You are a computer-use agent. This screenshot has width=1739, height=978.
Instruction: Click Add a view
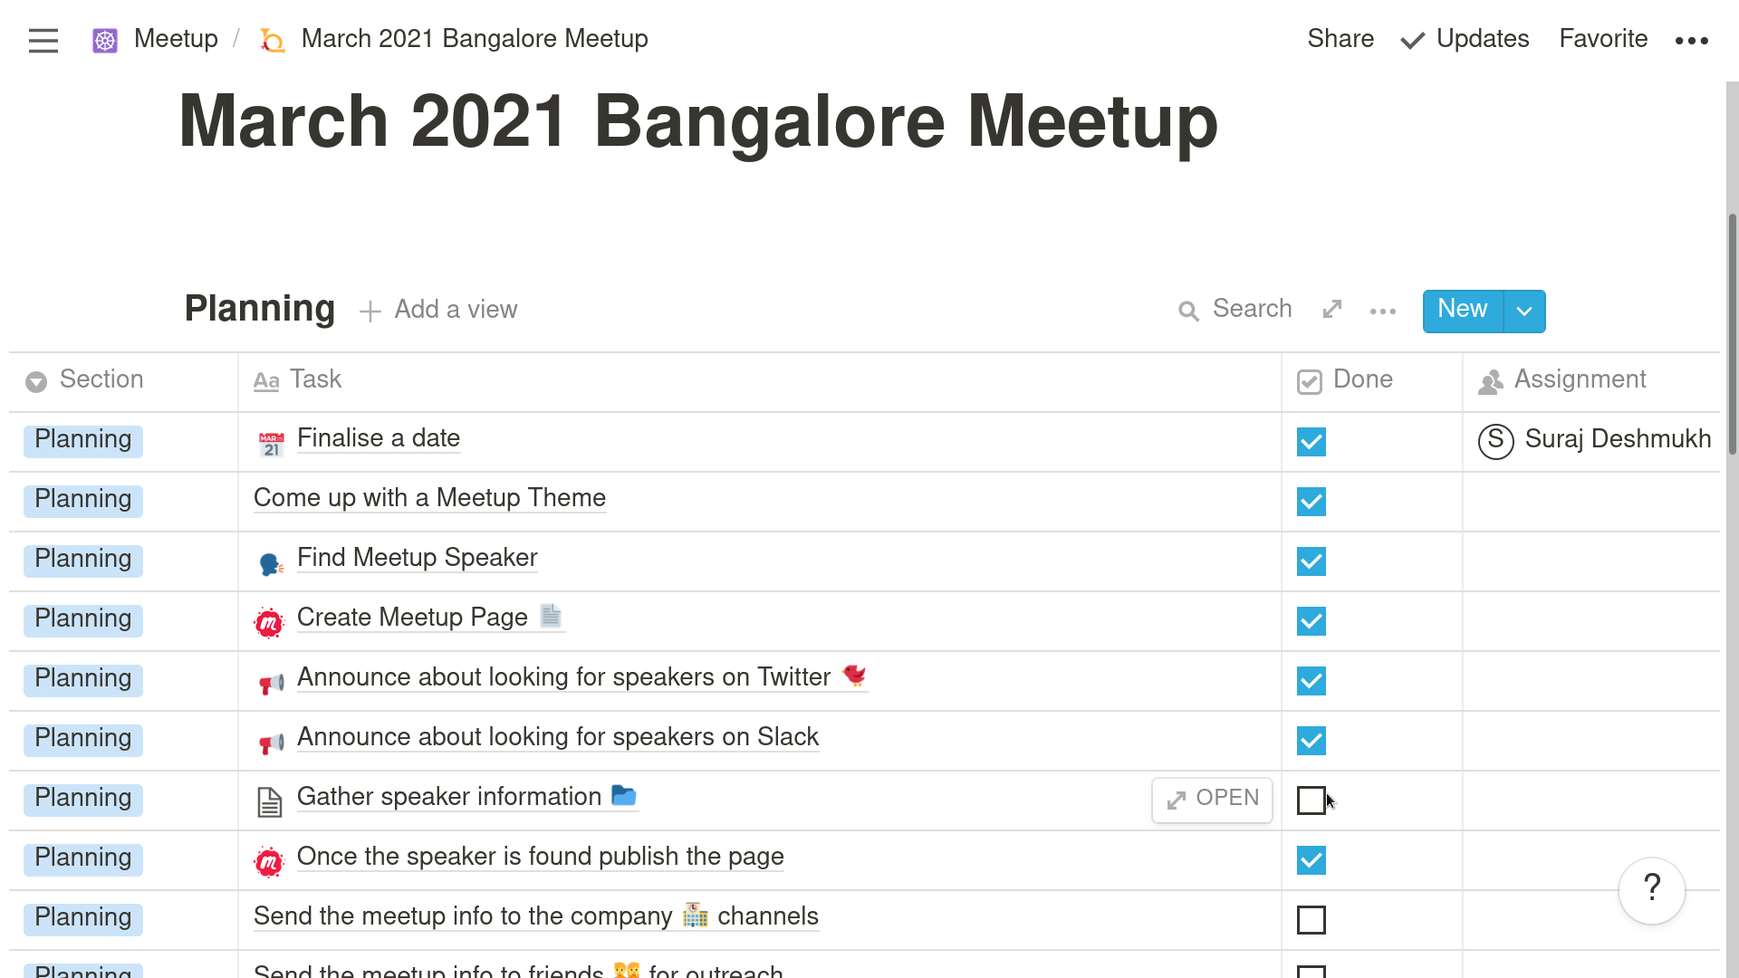438,311
